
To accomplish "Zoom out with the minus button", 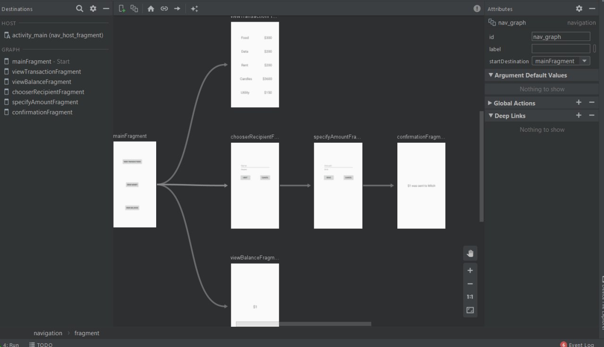I will pos(470,283).
